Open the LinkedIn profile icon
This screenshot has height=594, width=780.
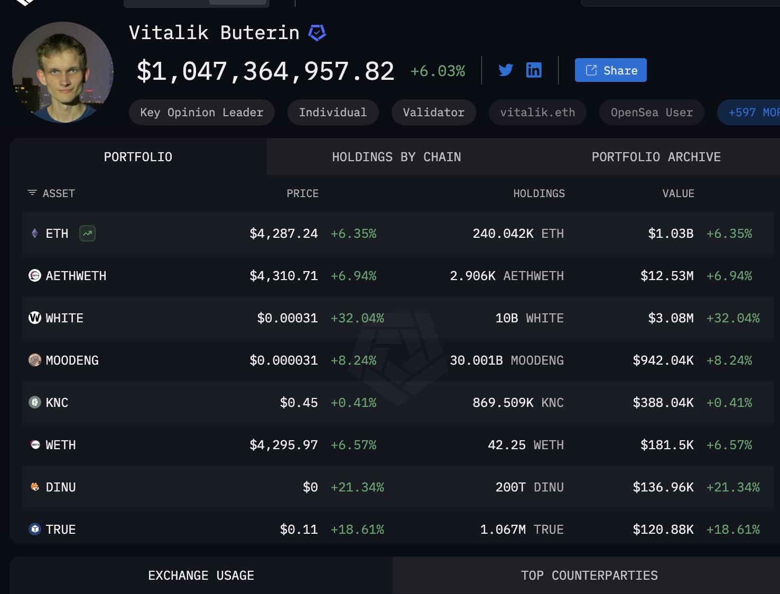pyautogui.click(x=534, y=70)
